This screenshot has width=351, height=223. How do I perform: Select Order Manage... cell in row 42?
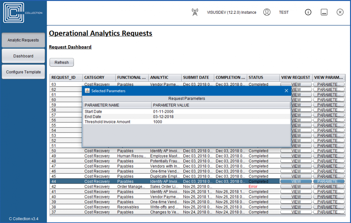click(131, 187)
